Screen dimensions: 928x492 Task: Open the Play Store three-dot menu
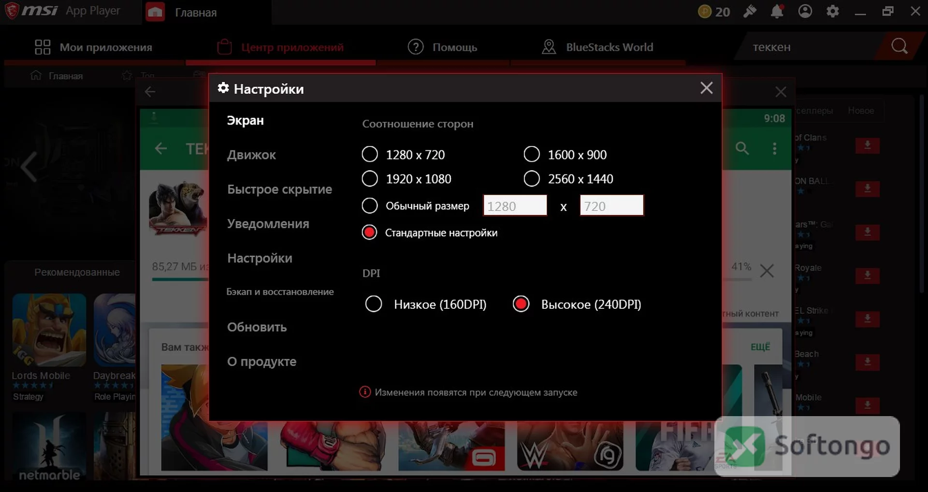tap(774, 148)
